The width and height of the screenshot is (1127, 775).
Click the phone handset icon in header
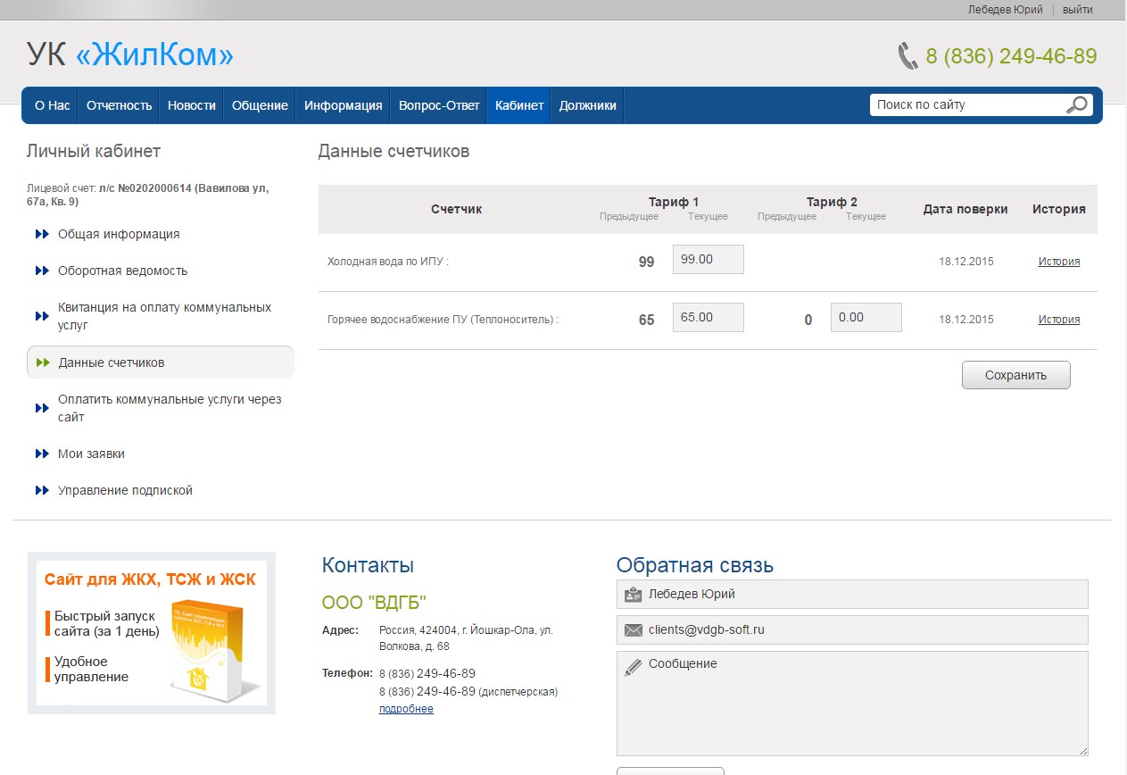[907, 56]
